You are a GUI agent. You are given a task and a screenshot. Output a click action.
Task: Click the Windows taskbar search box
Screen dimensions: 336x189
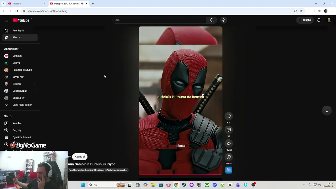[x=107, y=185]
